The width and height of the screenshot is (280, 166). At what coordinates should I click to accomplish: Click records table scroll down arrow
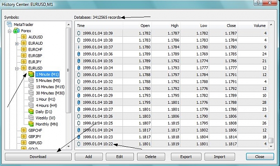click(271, 147)
